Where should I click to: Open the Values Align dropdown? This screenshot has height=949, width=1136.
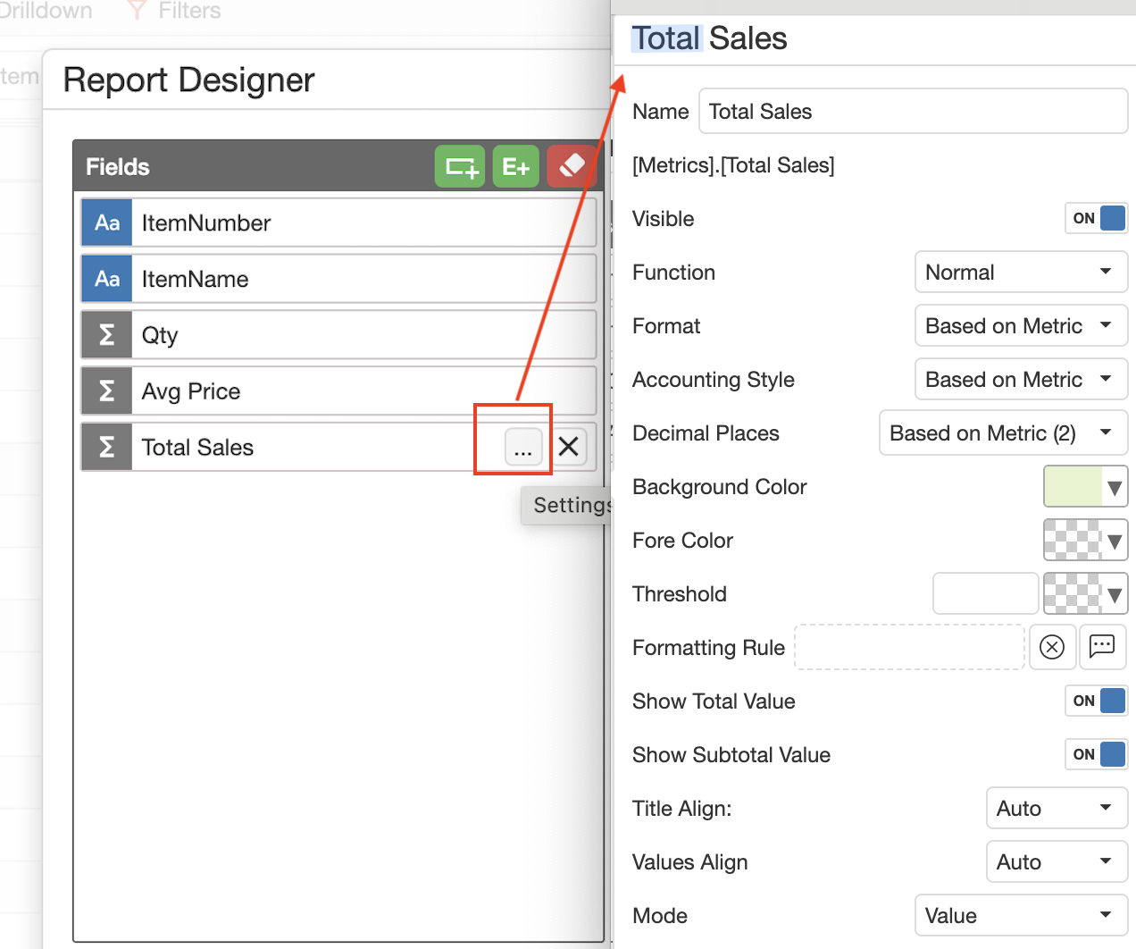(x=1057, y=861)
